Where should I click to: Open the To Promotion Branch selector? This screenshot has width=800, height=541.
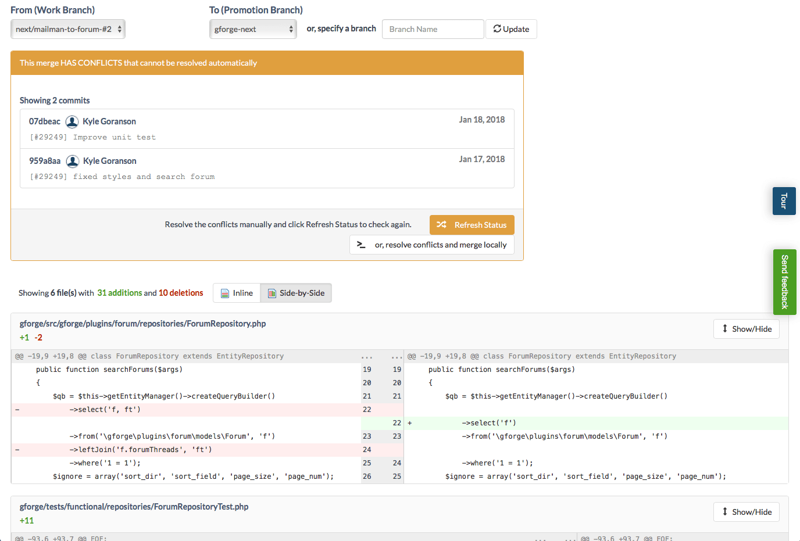(253, 28)
